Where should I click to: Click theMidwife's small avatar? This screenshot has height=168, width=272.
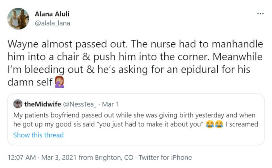17,104
